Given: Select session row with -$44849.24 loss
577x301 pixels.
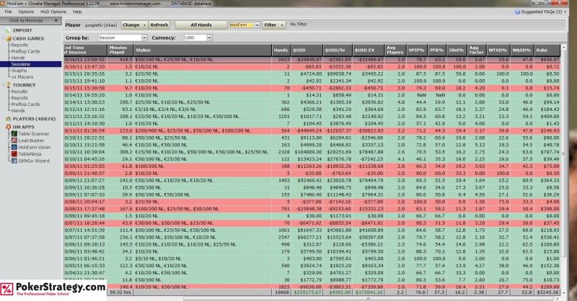Looking at the screenshot, I should point(312,130).
